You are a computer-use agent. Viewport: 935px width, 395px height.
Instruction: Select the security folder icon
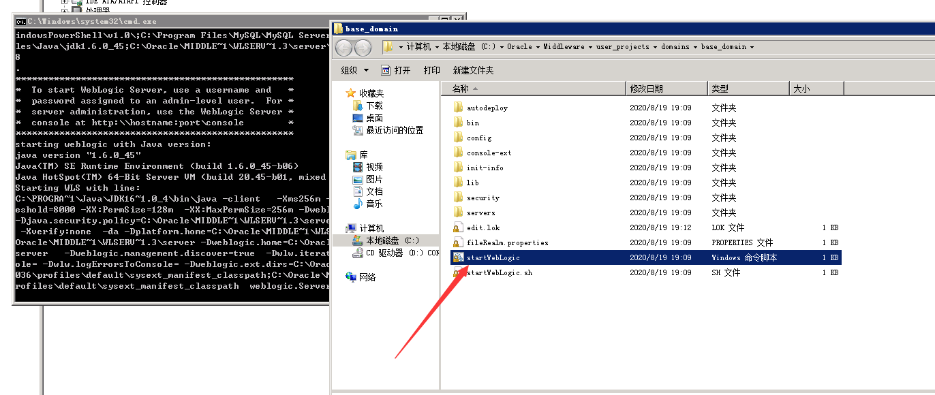pos(458,197)
